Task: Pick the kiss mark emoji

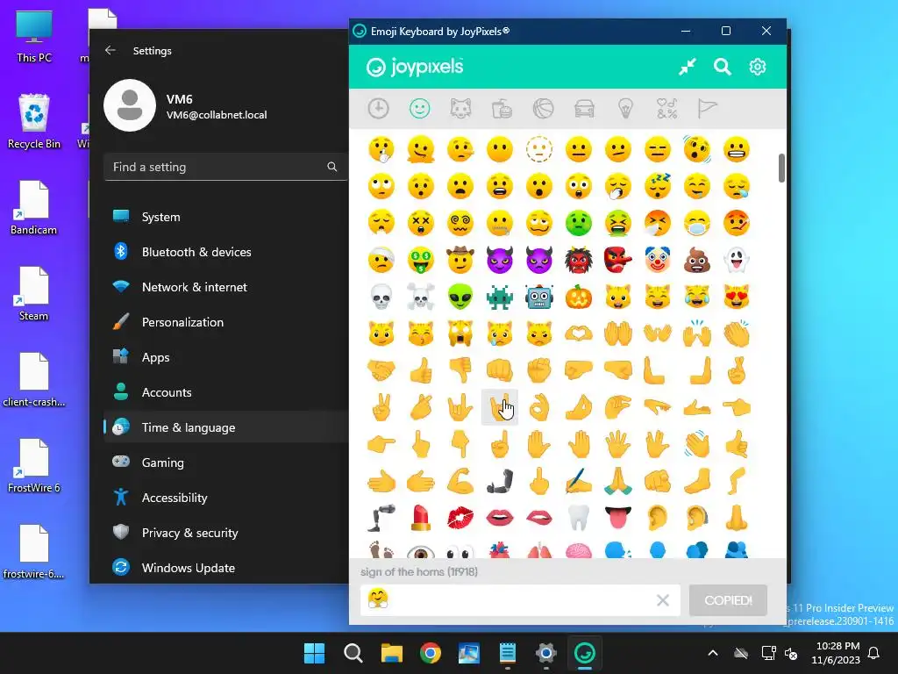Action: click(460, 518)
